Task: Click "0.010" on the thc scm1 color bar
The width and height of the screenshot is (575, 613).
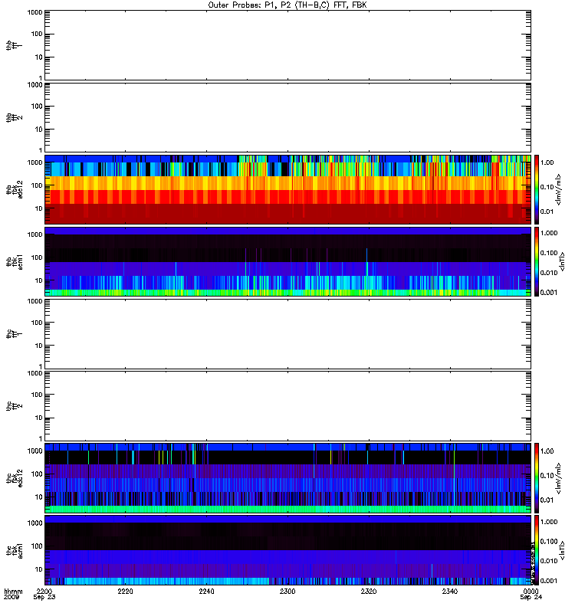Action: coord(549,561)
